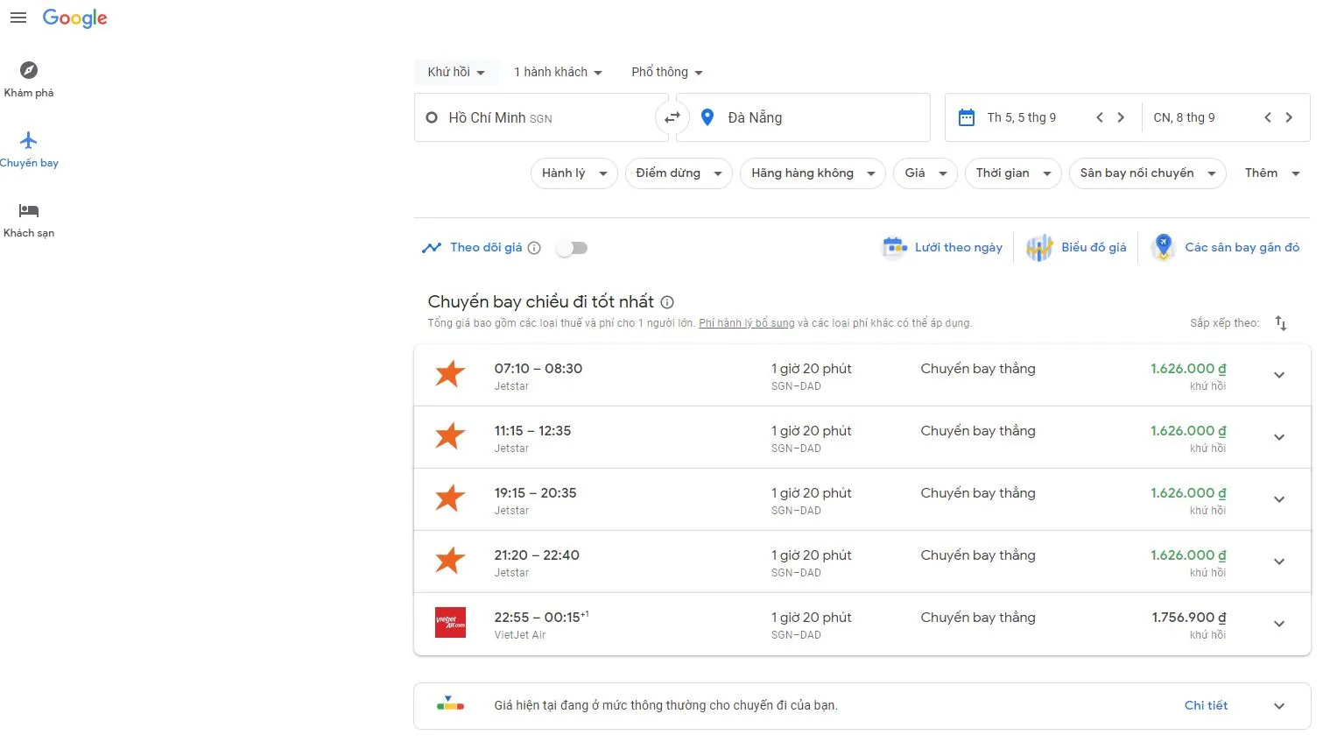The width and height of the screenshot is (1337, 749).
Task: Edit origin field Hồ Chí Minh SGN
Action: (x=541, y=117)
